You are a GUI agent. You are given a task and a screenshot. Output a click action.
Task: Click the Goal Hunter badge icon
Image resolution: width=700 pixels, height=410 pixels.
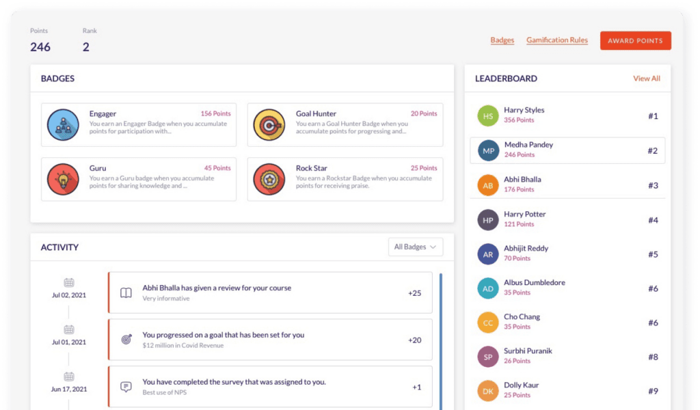coord(269,124)
